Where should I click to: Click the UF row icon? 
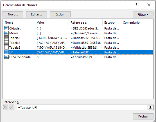(6, 52)
